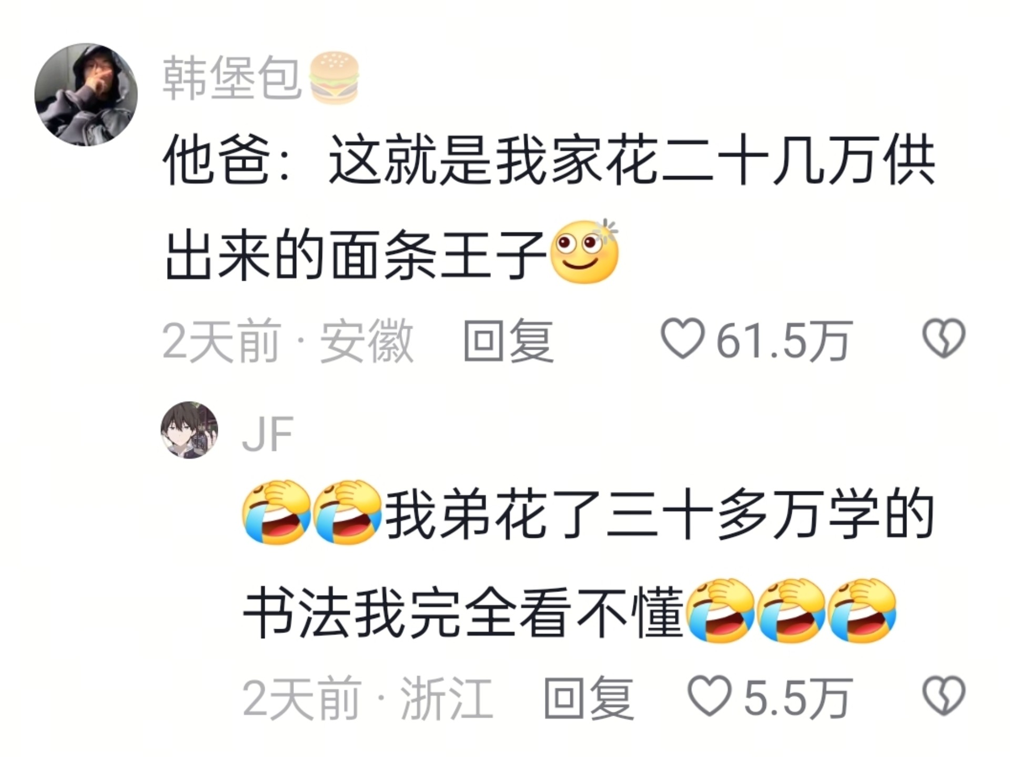Tap the 2天前 · 浙江 timestamp

368,698
